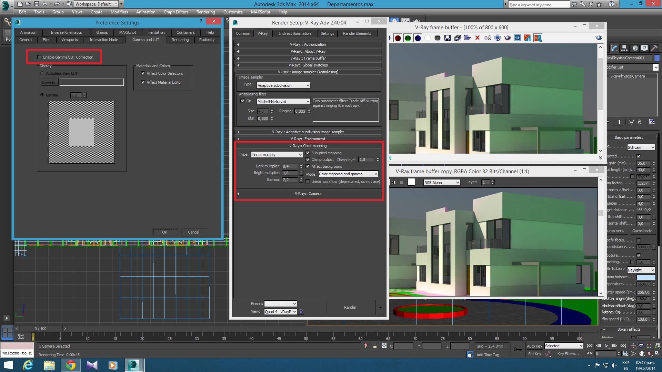The image size is (662, 372).
Task: Click clear image red X icon
Action: click(477, 38)
